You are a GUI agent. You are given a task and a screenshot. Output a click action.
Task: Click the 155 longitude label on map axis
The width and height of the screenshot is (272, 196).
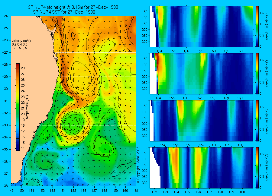(73, 191)
